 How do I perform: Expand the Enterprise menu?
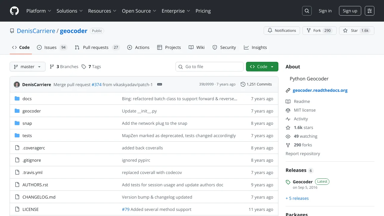point(176,11)
